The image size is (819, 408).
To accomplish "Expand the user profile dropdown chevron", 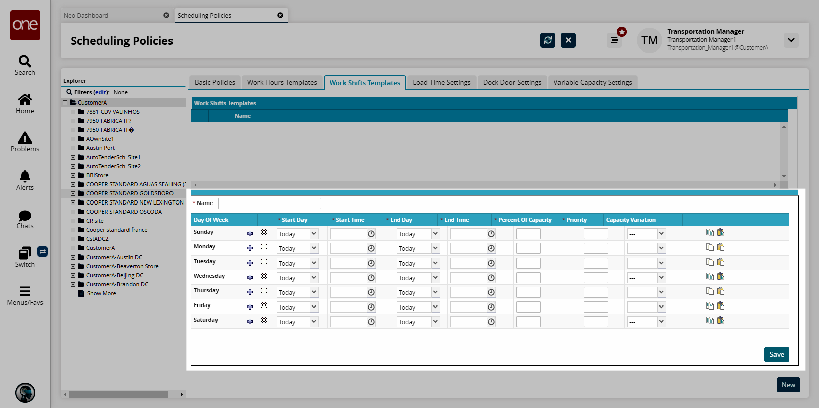I will pyautogui.click(x=791, y=40).
